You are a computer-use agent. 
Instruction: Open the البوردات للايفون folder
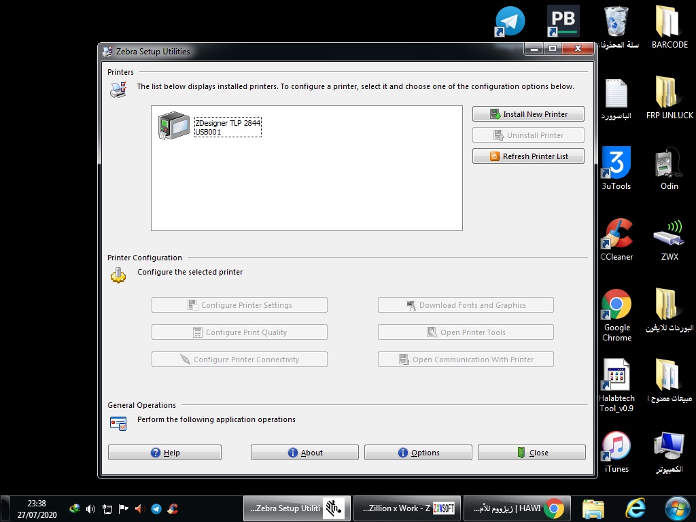point(669,310)
